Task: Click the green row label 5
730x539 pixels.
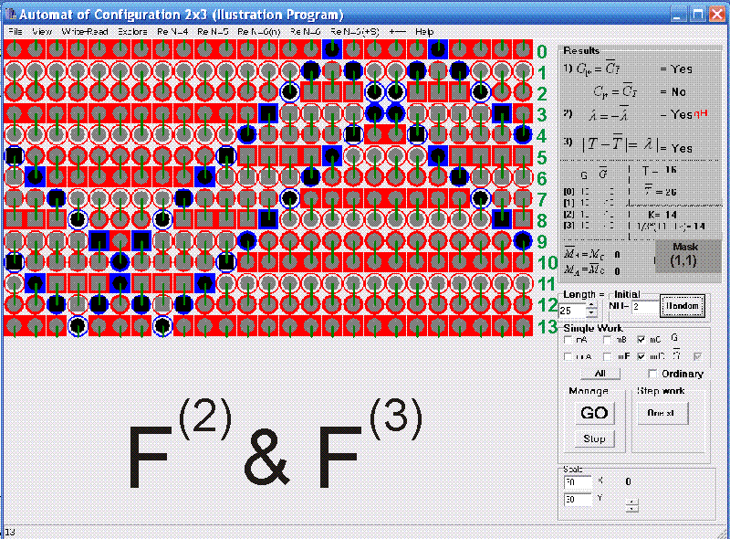Action: pos(541,158)
